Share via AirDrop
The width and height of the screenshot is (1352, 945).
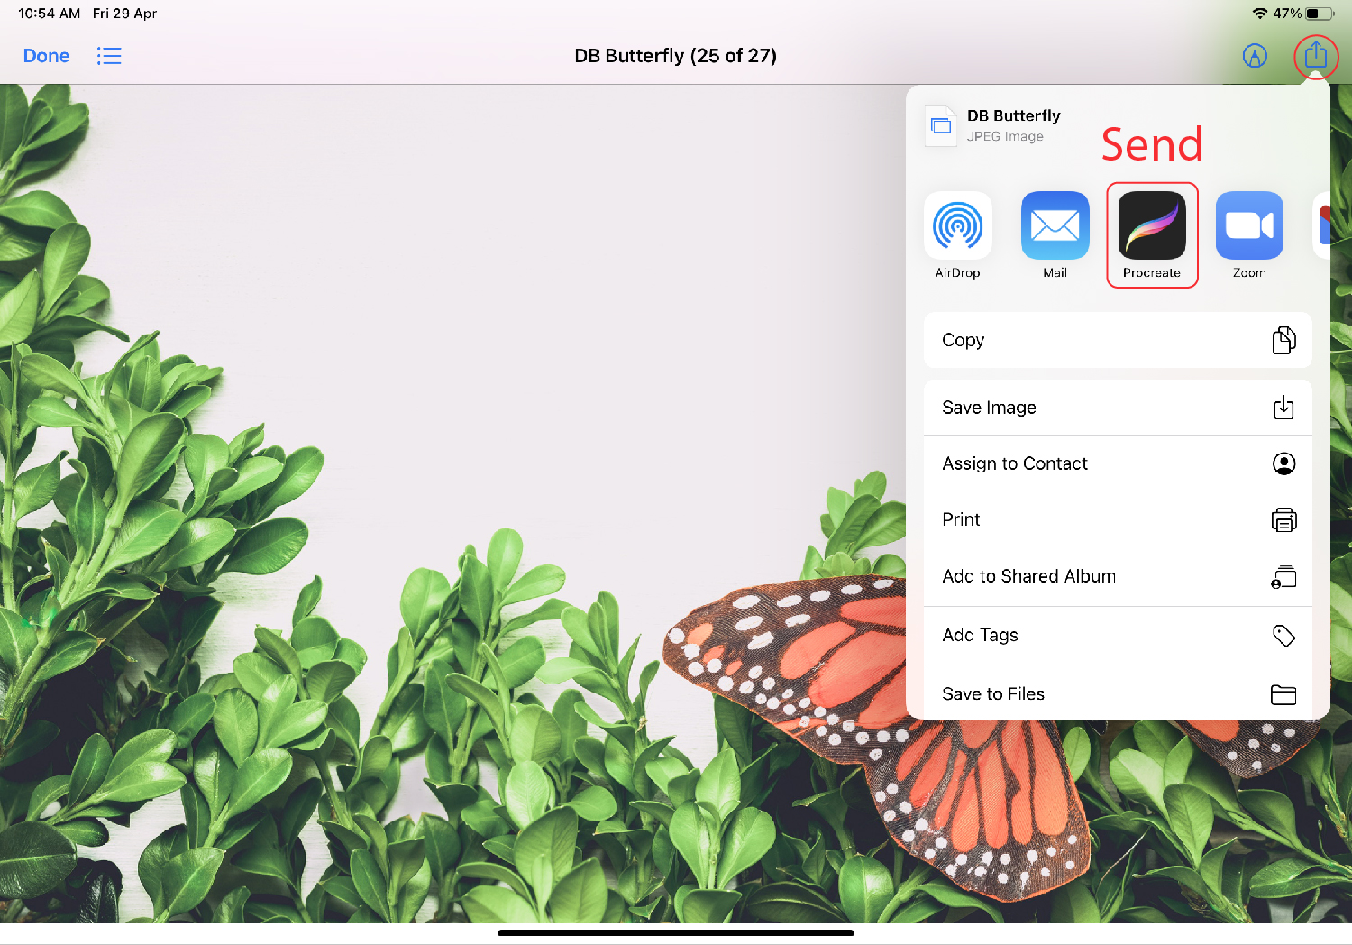pyautogui.click(x=957, y=226)
